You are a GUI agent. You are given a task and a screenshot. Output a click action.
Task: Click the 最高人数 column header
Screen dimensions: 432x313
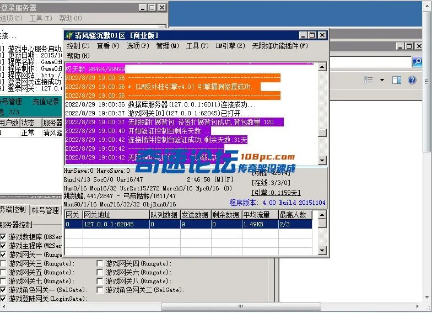(x=295, y=215)
